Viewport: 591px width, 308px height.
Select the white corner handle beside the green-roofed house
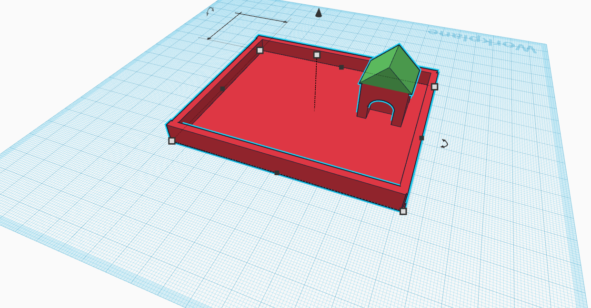tap(434, 87)
